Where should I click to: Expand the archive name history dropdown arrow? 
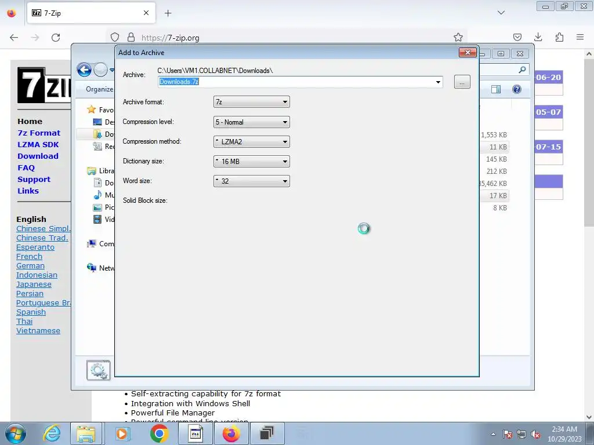[x=438, y=82]
